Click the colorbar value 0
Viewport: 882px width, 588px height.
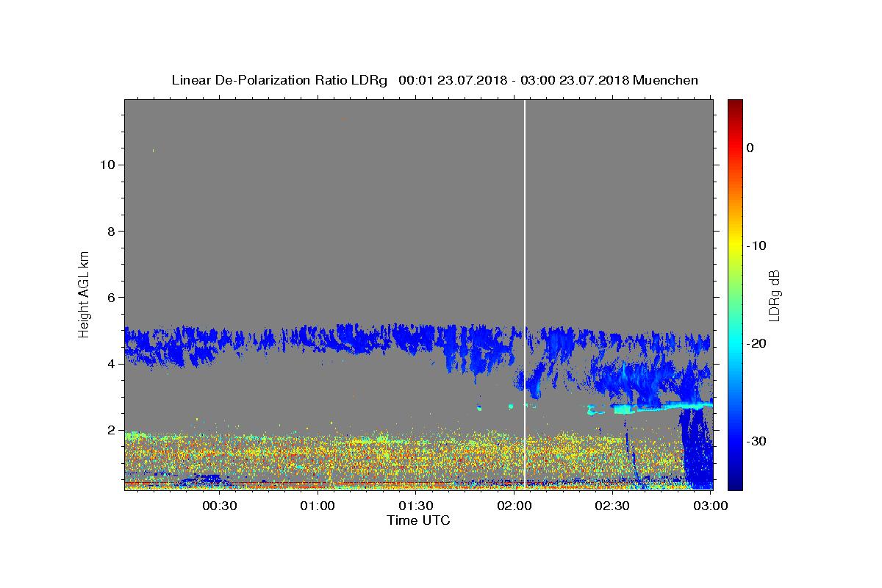pos(750,148)
